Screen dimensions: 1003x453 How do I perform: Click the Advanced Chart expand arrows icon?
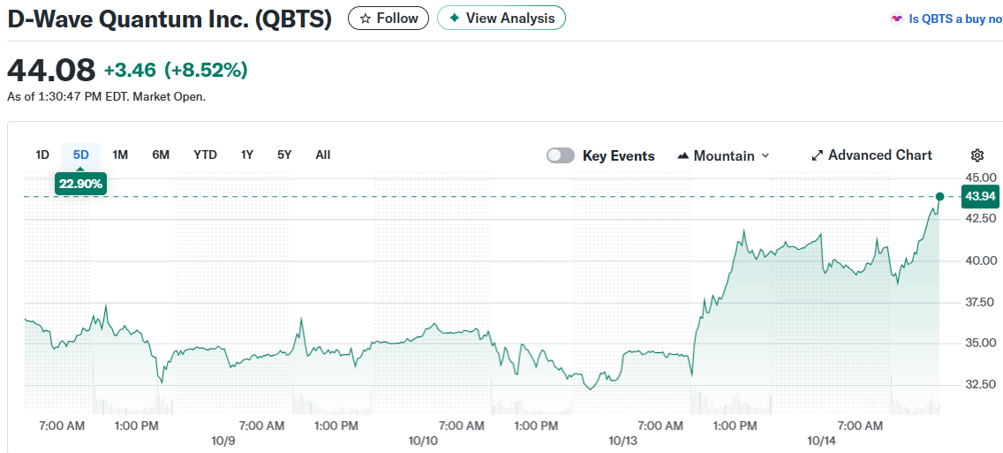(817, 155)
